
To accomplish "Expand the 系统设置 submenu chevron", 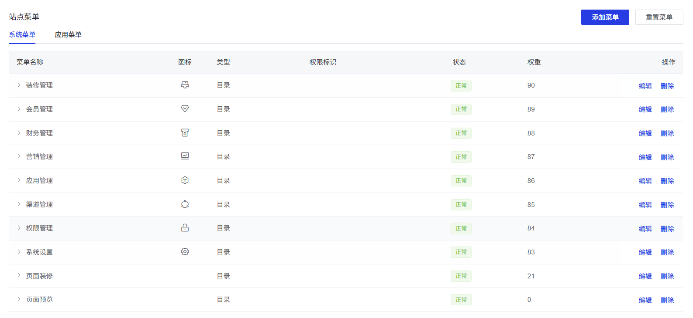I will [19, 252].
